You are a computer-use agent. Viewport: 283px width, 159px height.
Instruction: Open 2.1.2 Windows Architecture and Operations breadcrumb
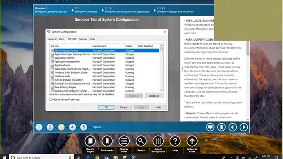(127, 10)
